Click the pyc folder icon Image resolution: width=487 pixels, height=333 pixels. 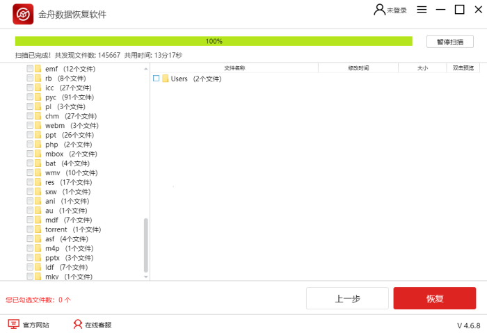click(38, 97)
